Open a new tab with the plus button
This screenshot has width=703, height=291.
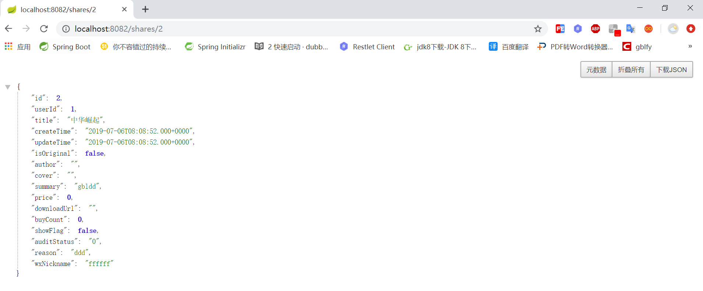point(145,9)
